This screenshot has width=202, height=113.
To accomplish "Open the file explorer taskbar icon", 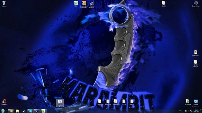I will 18,111.
